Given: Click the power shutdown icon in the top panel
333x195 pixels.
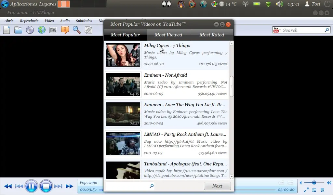Looking at the screenshot, I should [x=327, y=4].
